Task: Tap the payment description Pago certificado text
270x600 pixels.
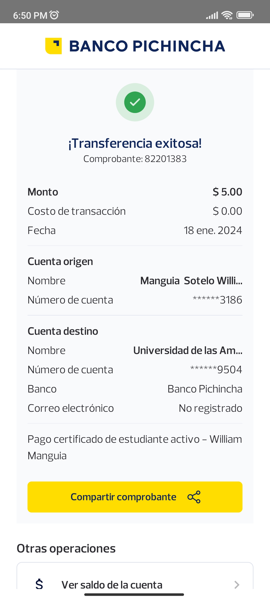Action: tap(134, 447)
